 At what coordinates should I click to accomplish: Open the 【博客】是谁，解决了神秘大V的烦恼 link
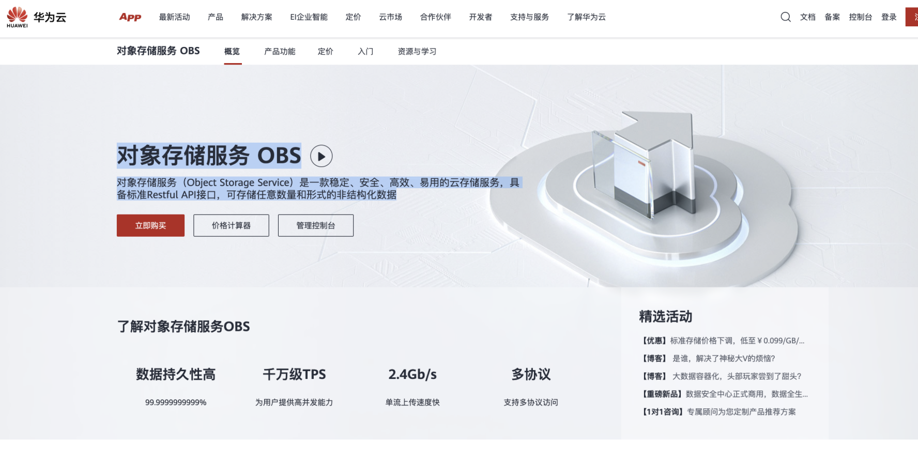[x=708, y=358]
